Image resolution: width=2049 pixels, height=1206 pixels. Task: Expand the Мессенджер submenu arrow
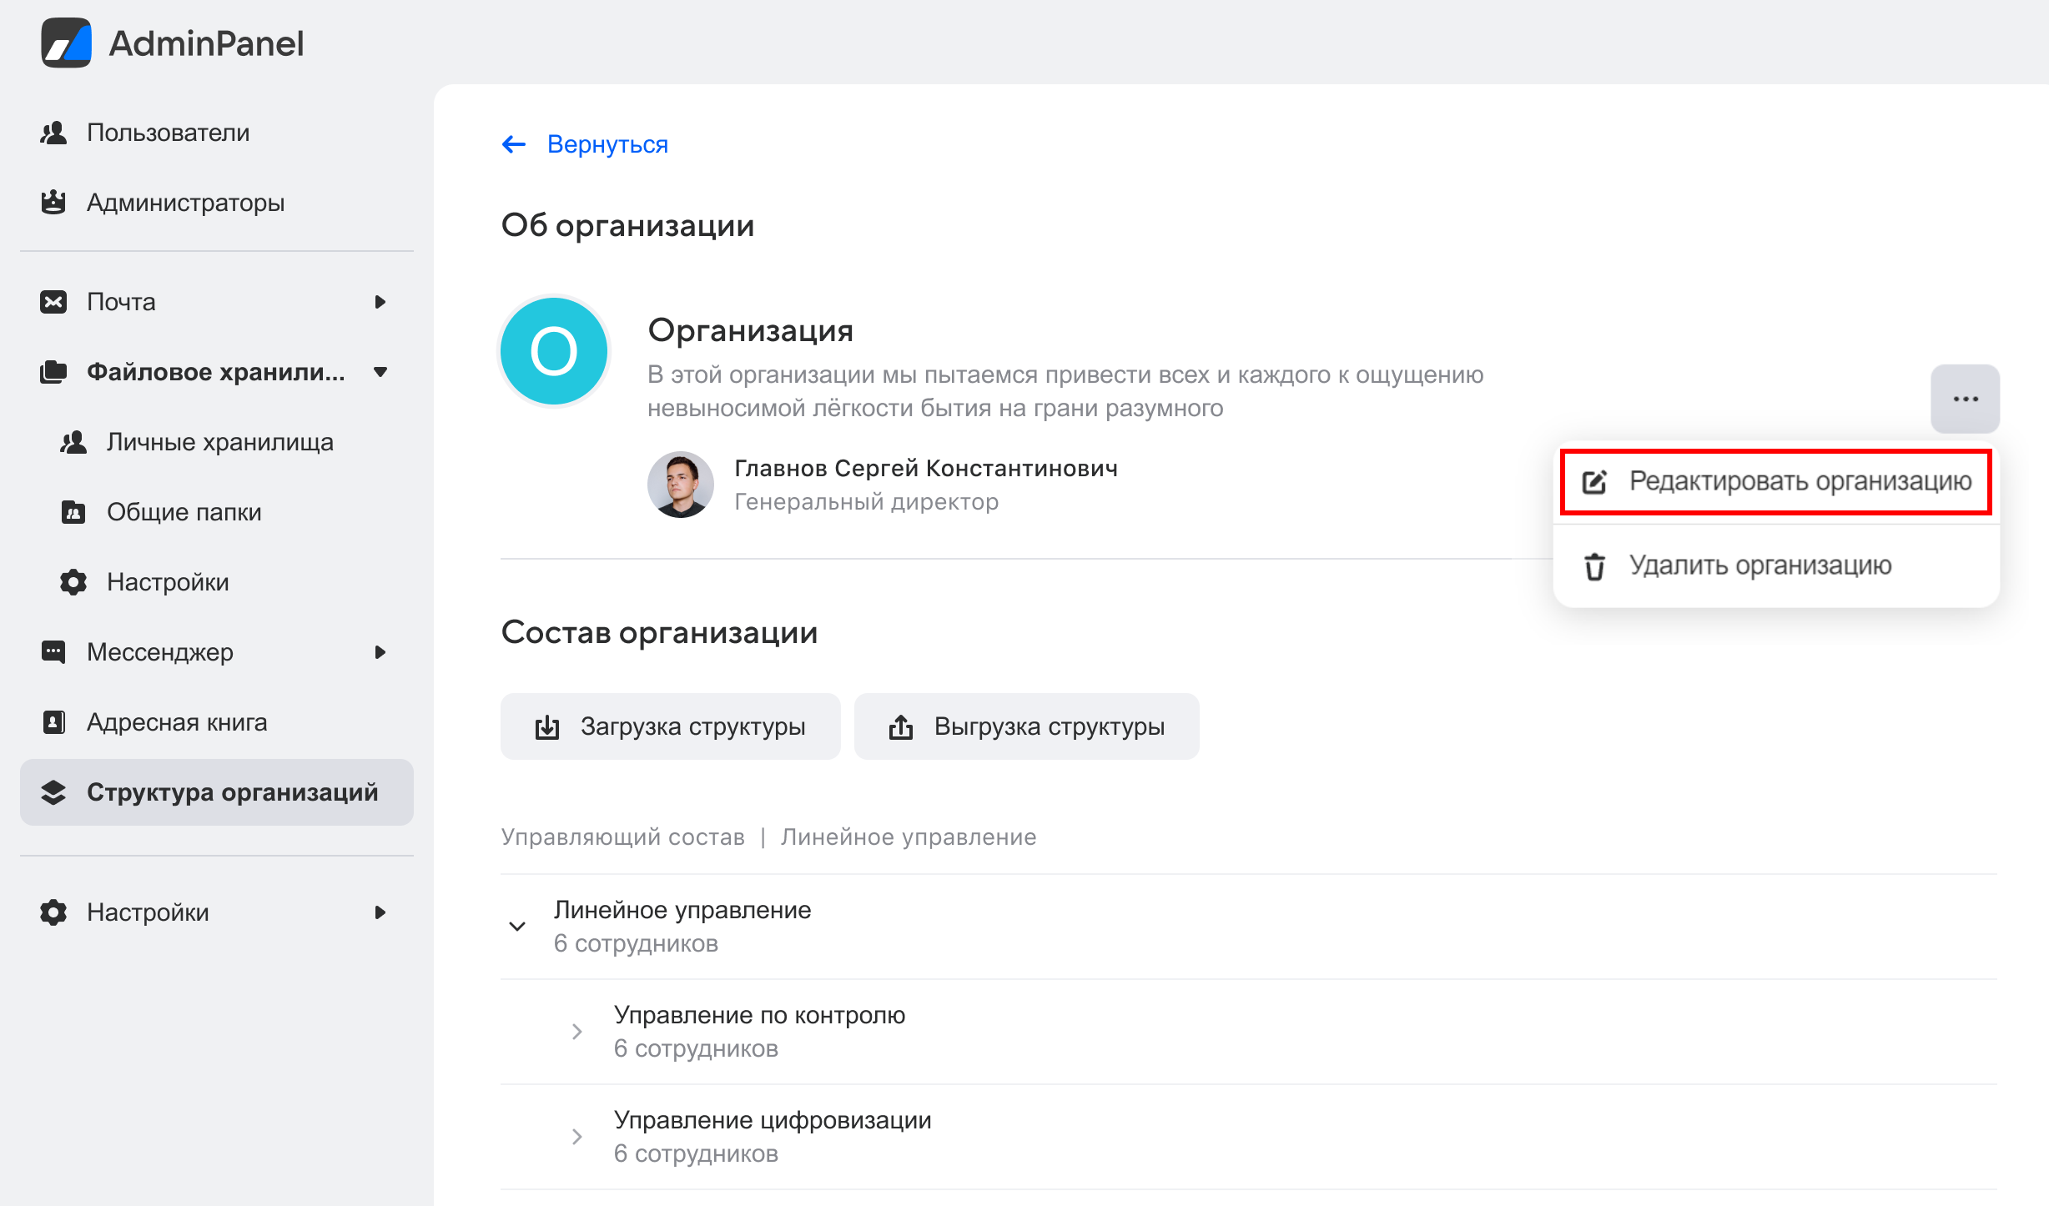(380, 652)
